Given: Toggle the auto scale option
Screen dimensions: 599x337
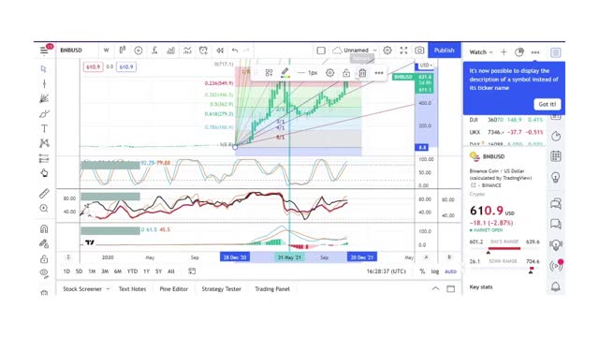Looking at the screenshot, I should [x=450, y=271].
